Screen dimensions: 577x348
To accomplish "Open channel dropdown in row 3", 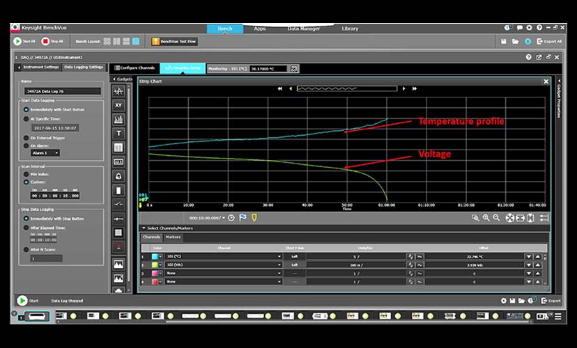I will click(x=279, y=274).
